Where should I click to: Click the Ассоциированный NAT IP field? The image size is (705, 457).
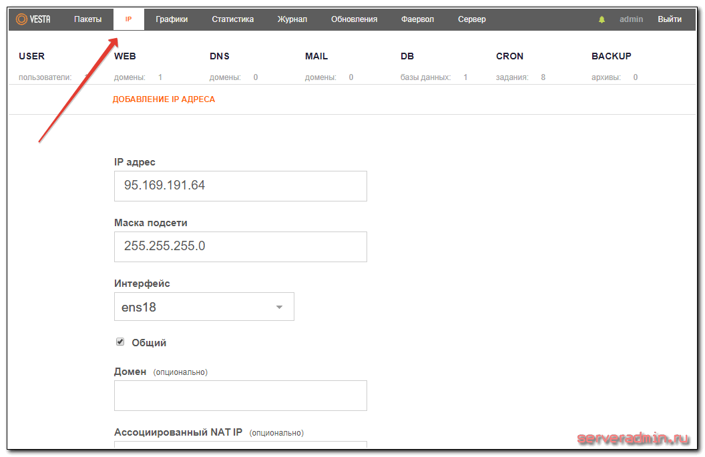[240, 444]
